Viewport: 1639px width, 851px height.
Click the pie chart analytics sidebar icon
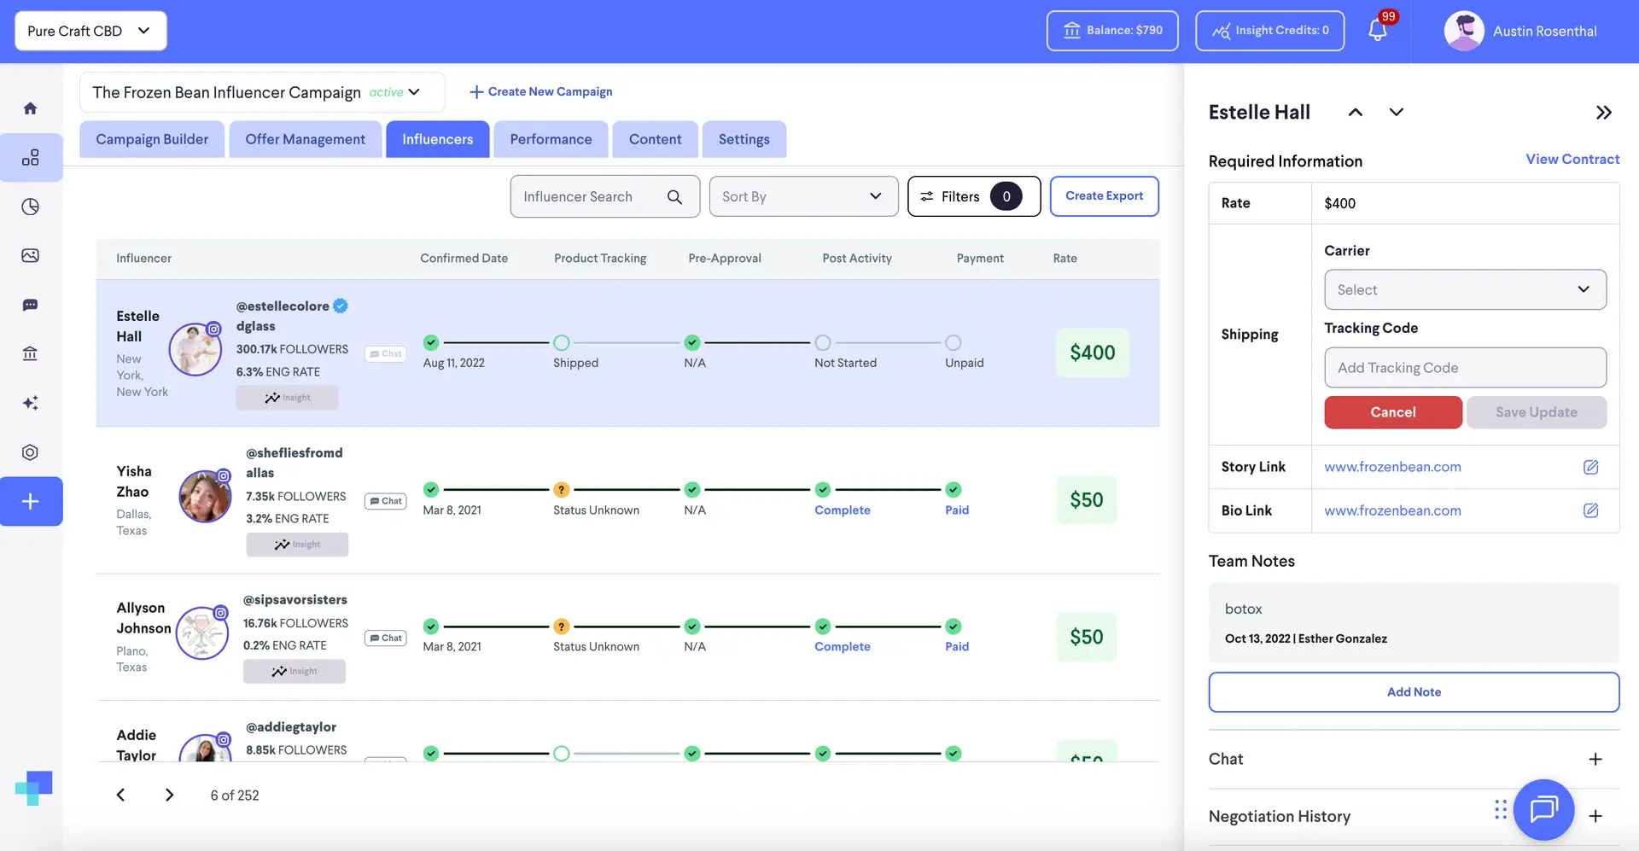[30, 207]
